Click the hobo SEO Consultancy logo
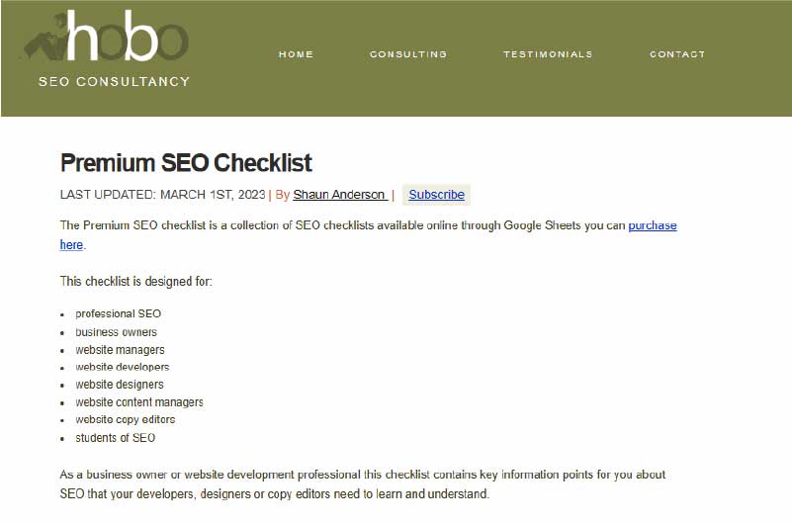The width and height of the screenshot is (792, 525). pyautogui.click(x=107, y=48)
